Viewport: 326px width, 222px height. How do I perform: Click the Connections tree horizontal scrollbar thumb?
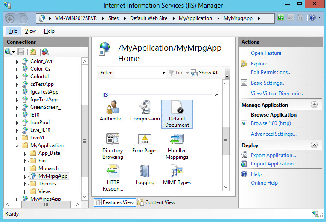[x=46, y=205]
